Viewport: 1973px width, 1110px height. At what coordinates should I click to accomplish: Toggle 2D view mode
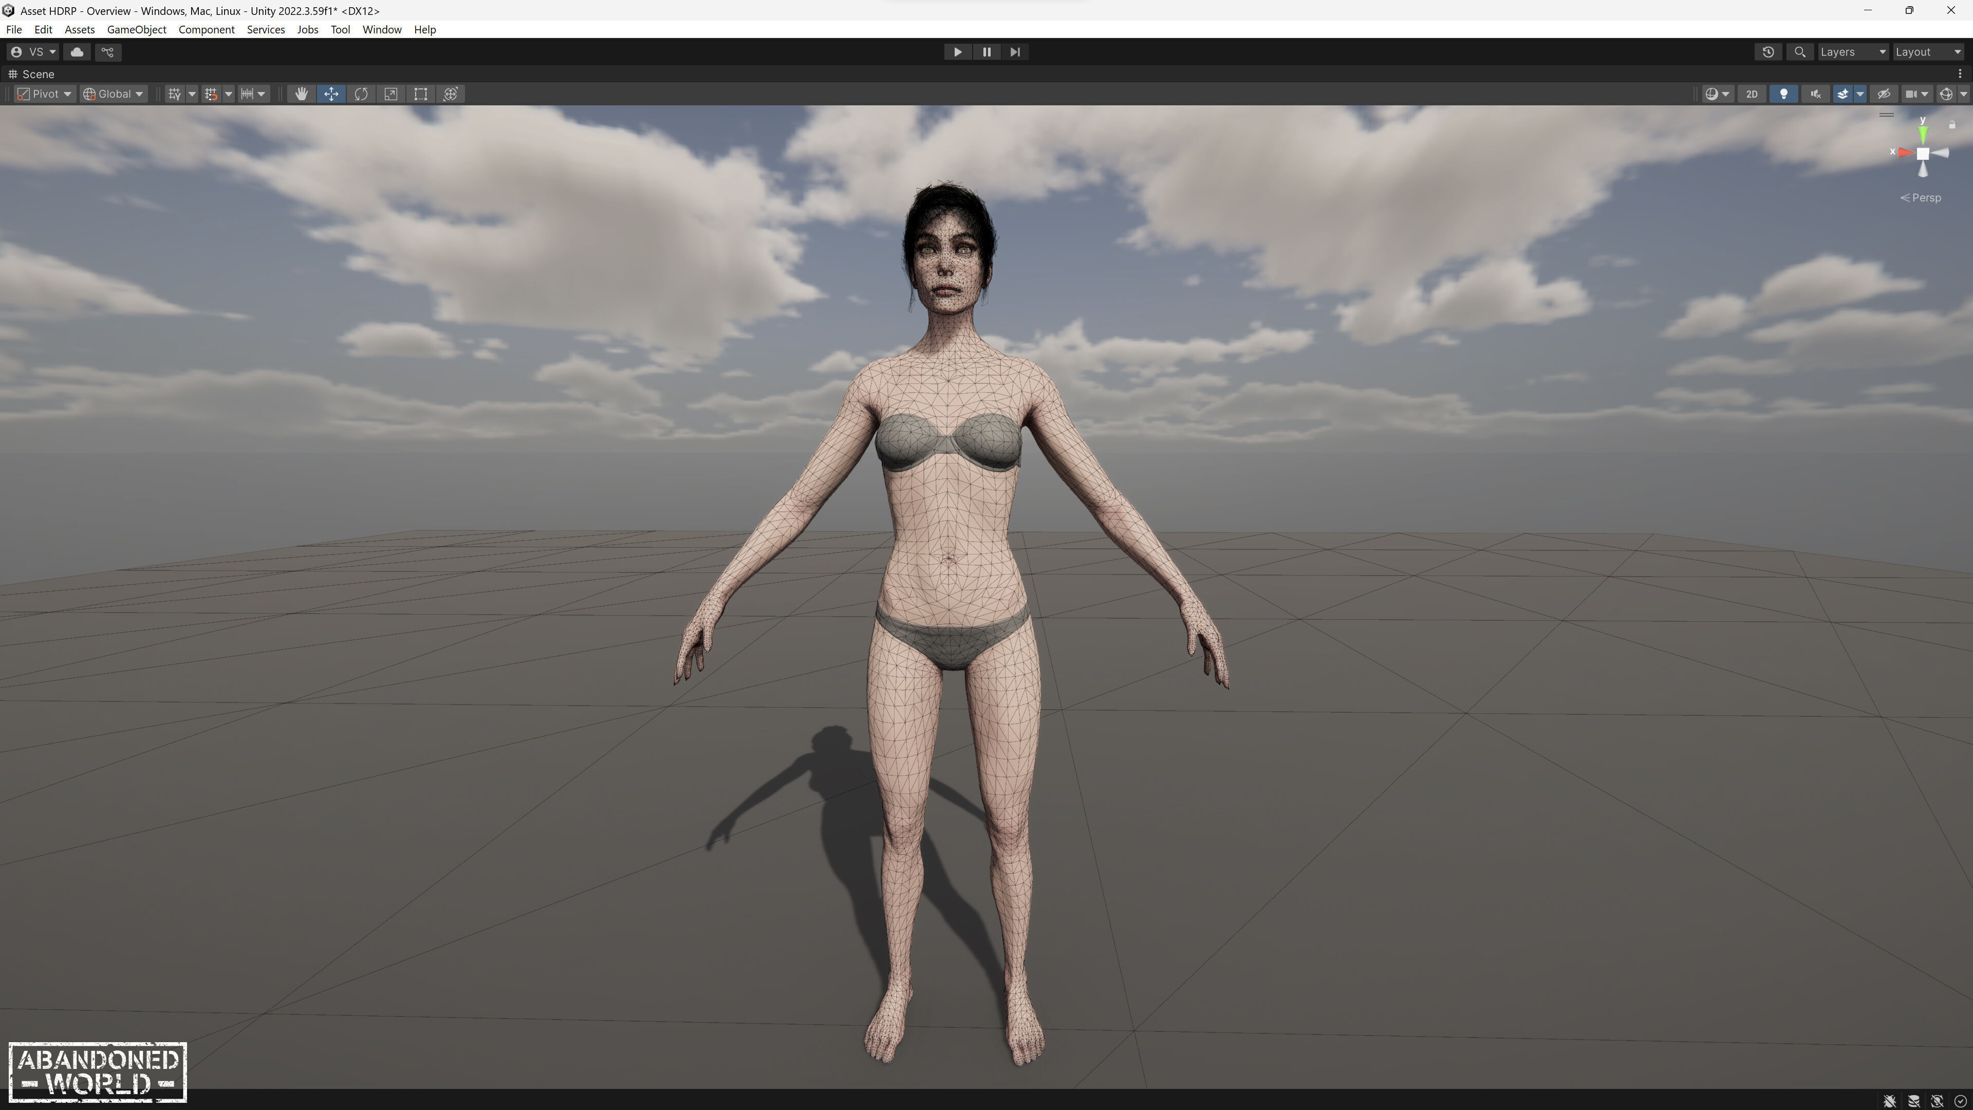point(1751,94)
